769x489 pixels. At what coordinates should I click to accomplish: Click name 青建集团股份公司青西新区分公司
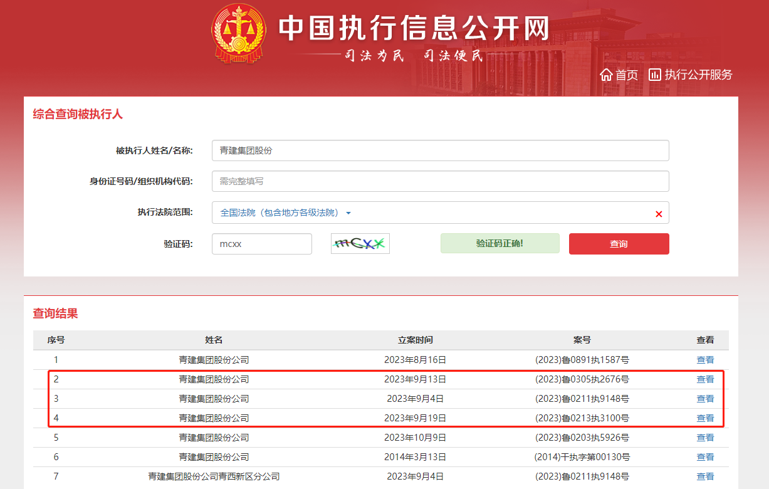214,476
